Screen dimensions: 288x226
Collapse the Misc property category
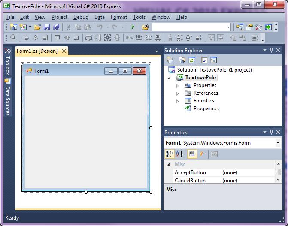coord(169,164)
